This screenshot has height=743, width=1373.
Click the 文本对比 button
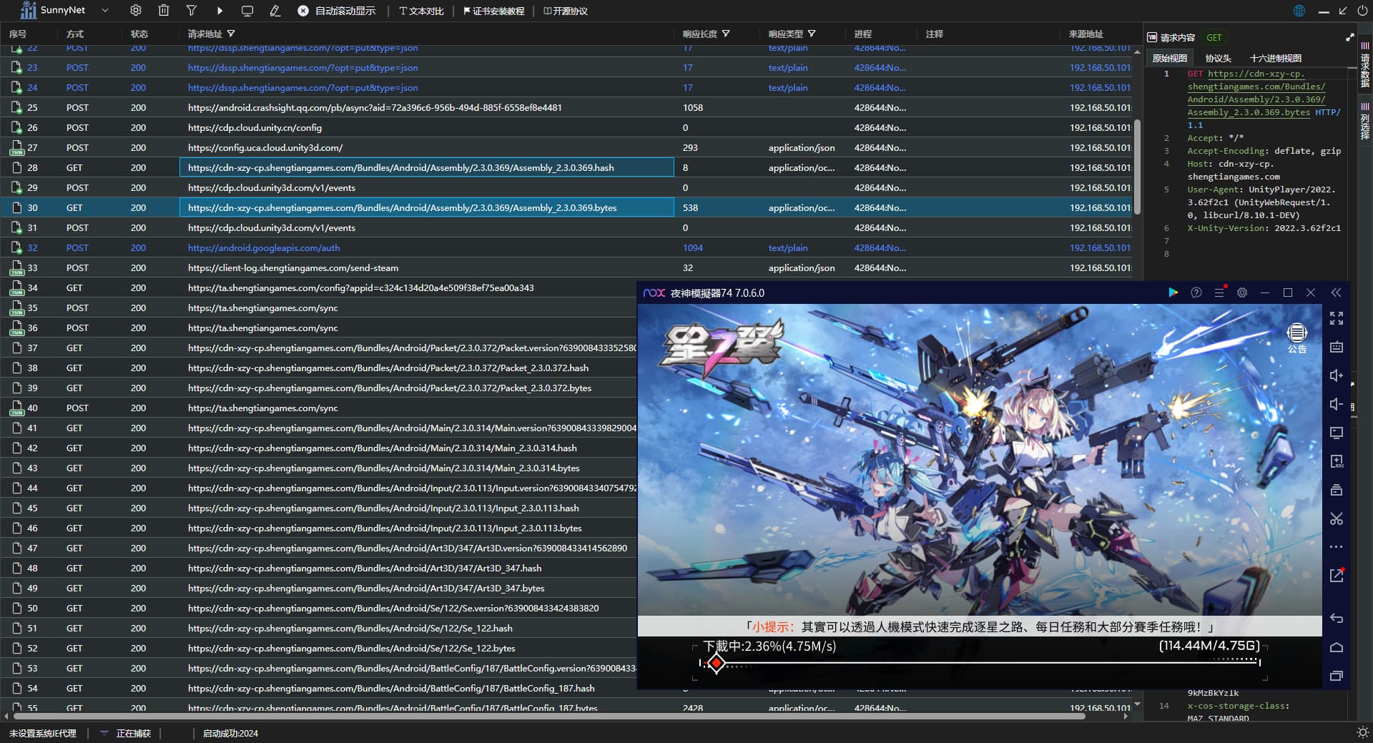point(422,11)
